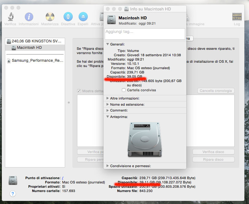This screenshot has width=249, height=204.
Task: Close the Info su Macintosh HD window
Action: (x=108, y=9)
